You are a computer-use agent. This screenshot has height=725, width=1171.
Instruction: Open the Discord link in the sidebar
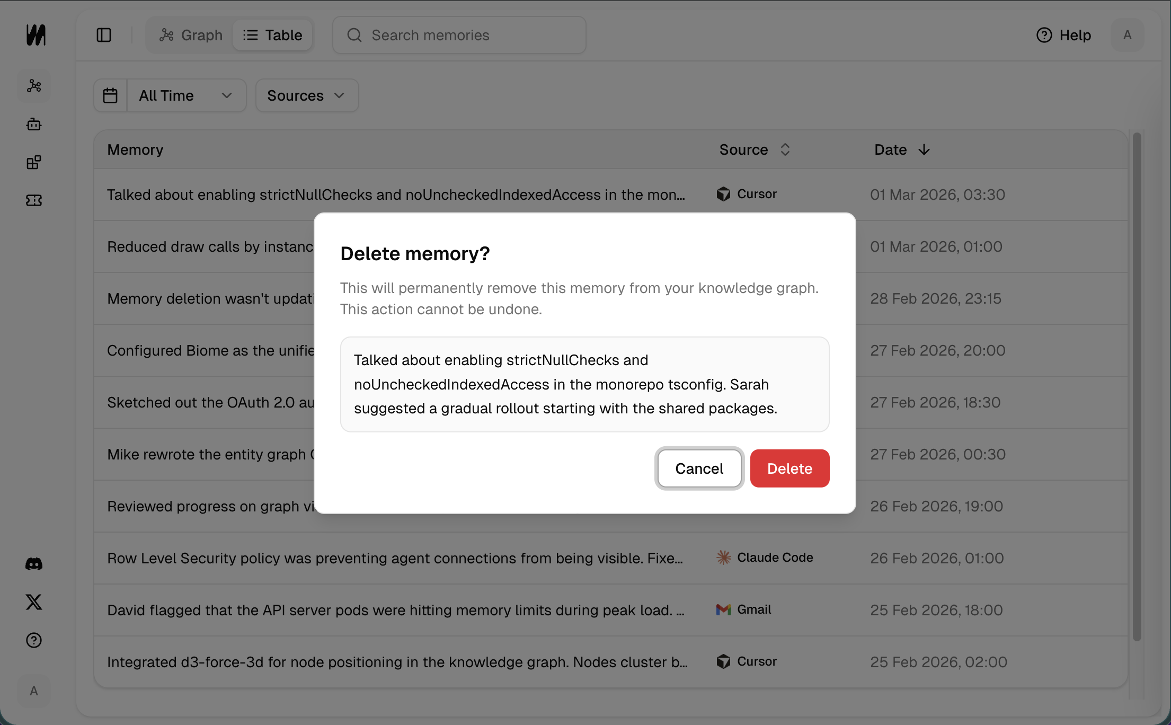pyautogui.click(x=33, y=563)
